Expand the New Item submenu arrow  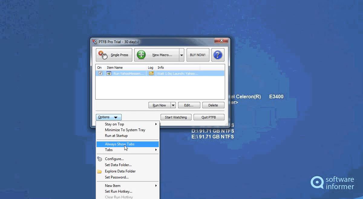[156, 186]
